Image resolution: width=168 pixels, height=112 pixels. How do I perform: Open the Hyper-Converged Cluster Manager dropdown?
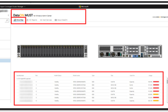13,7
